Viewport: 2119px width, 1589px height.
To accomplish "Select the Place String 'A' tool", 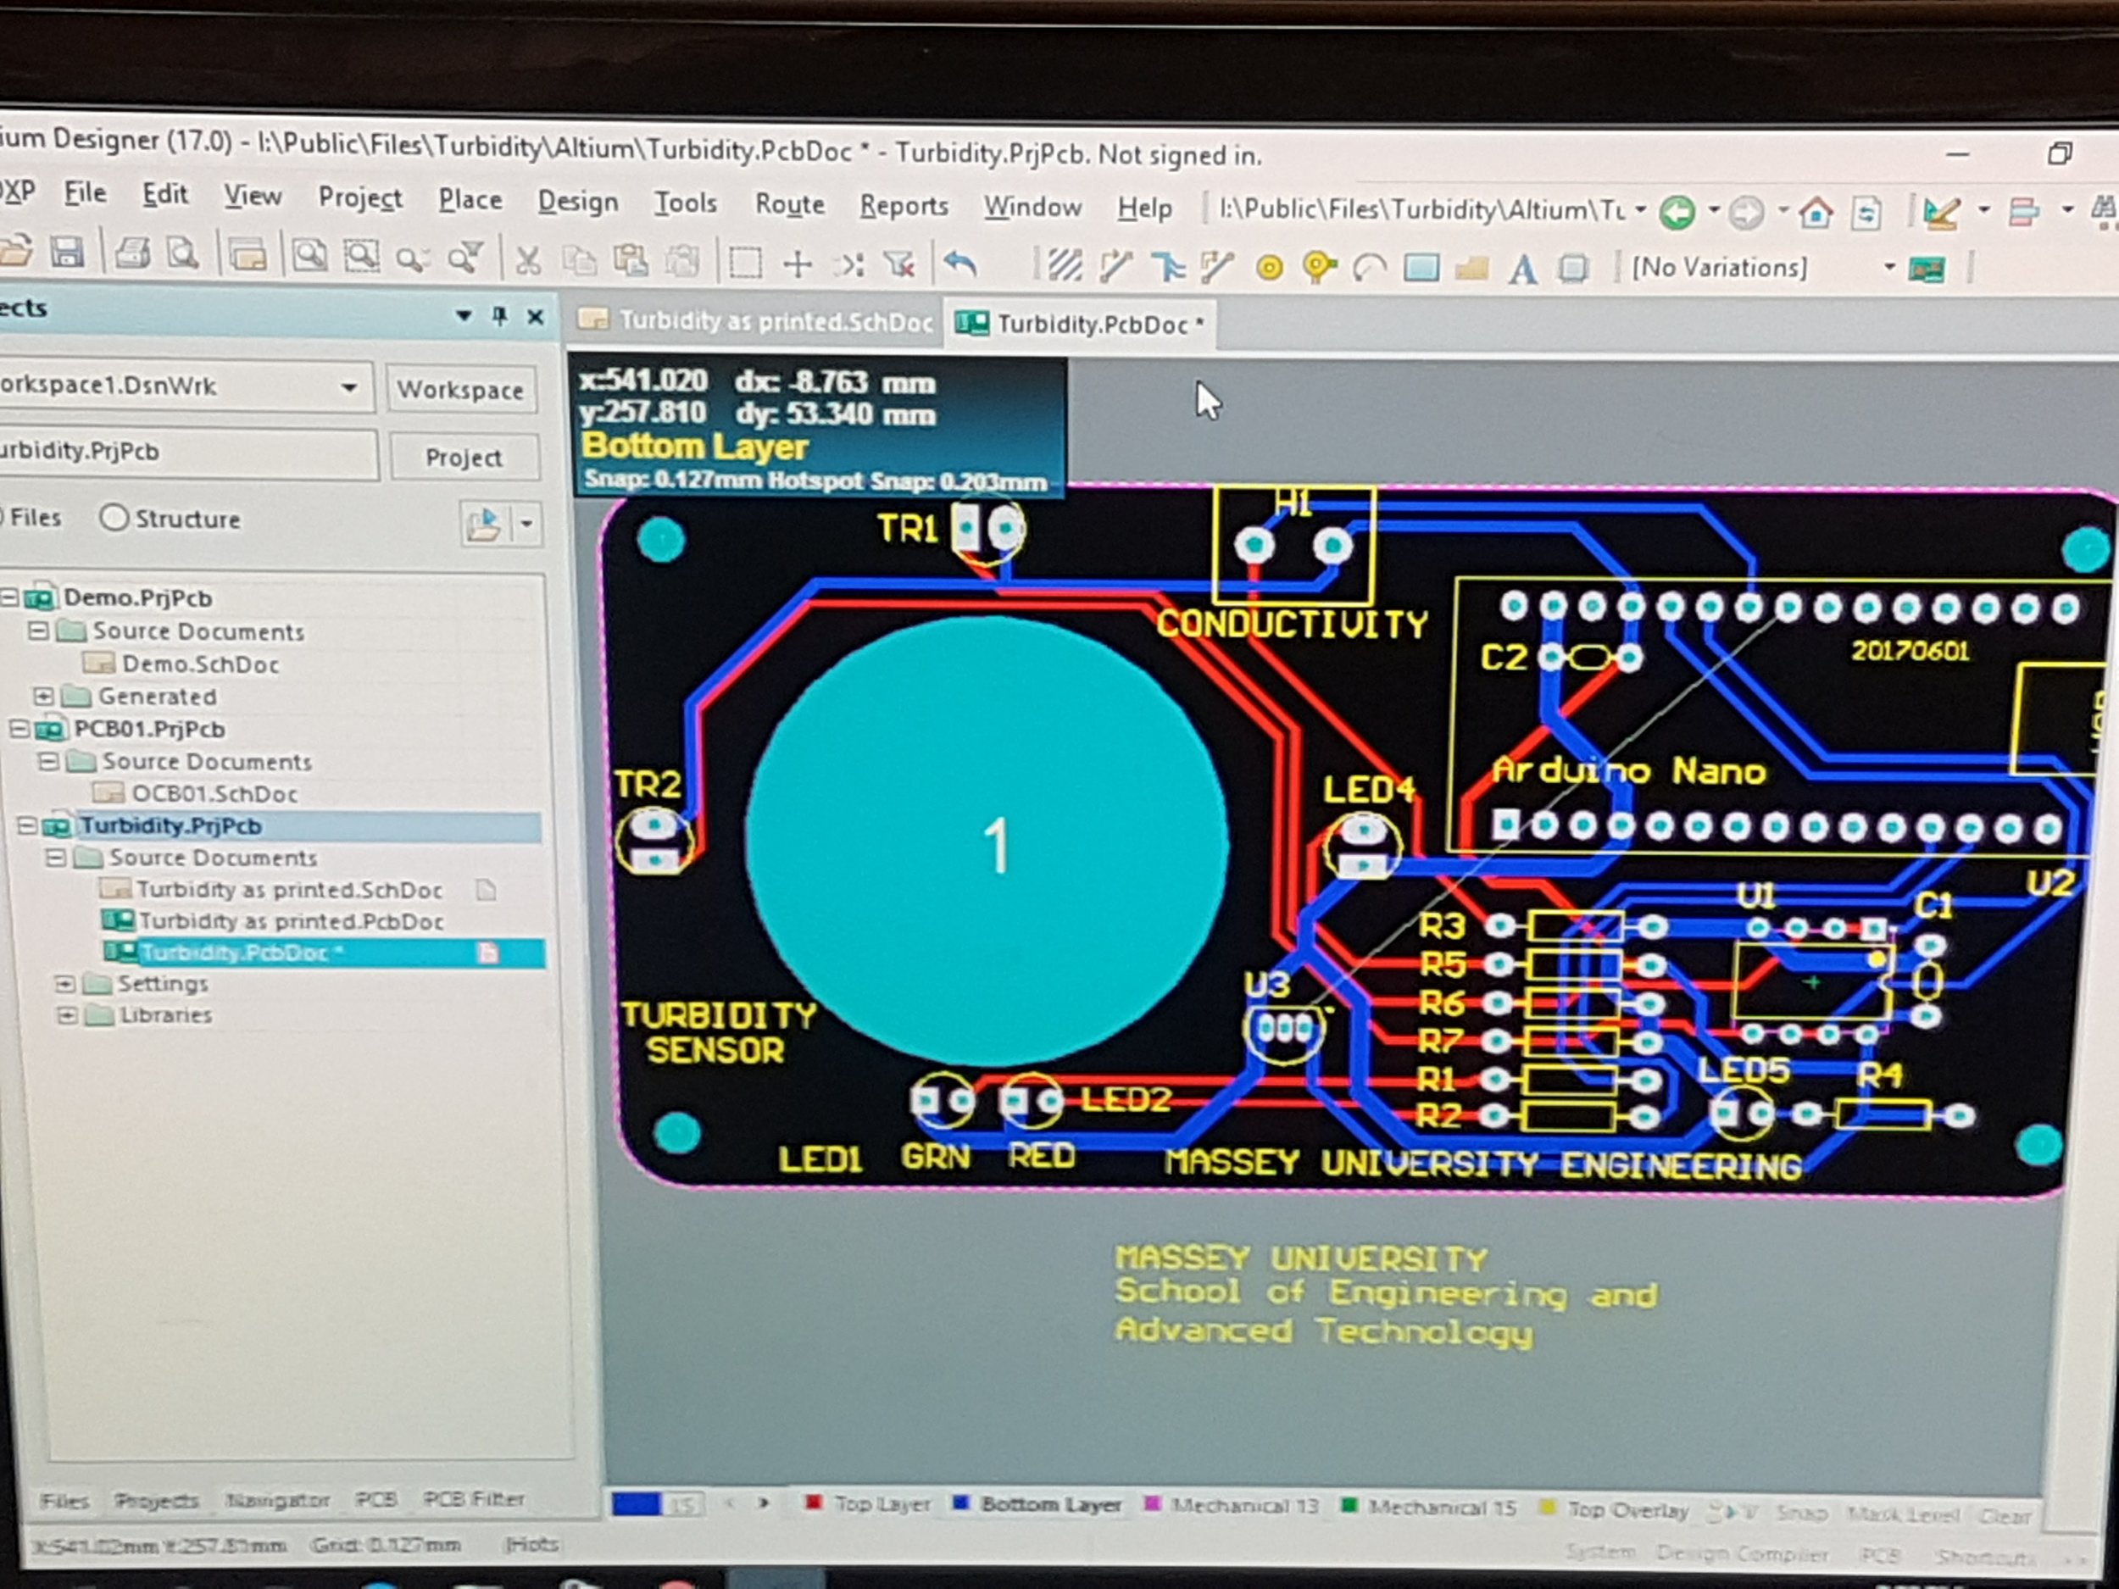I will [x=1522, y=269].
